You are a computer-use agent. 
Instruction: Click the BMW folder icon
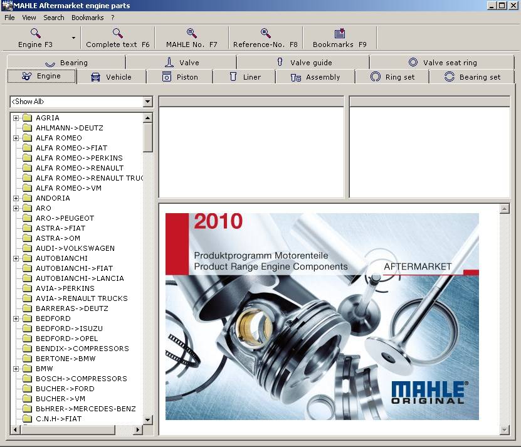tap(27, 369)
